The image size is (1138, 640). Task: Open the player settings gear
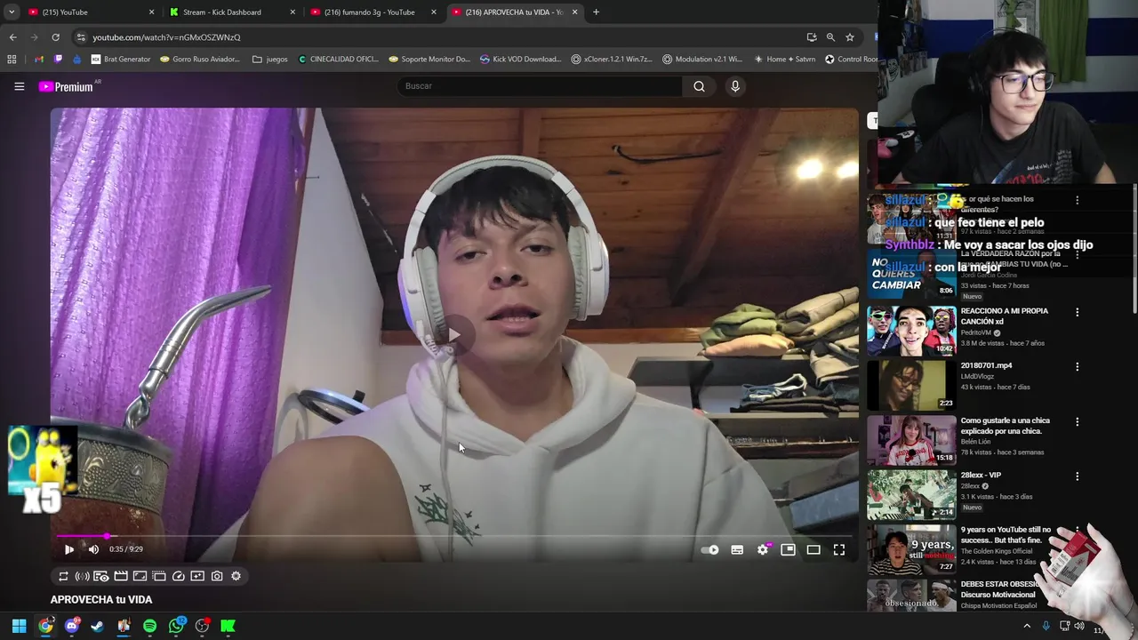tap(763, 550)
